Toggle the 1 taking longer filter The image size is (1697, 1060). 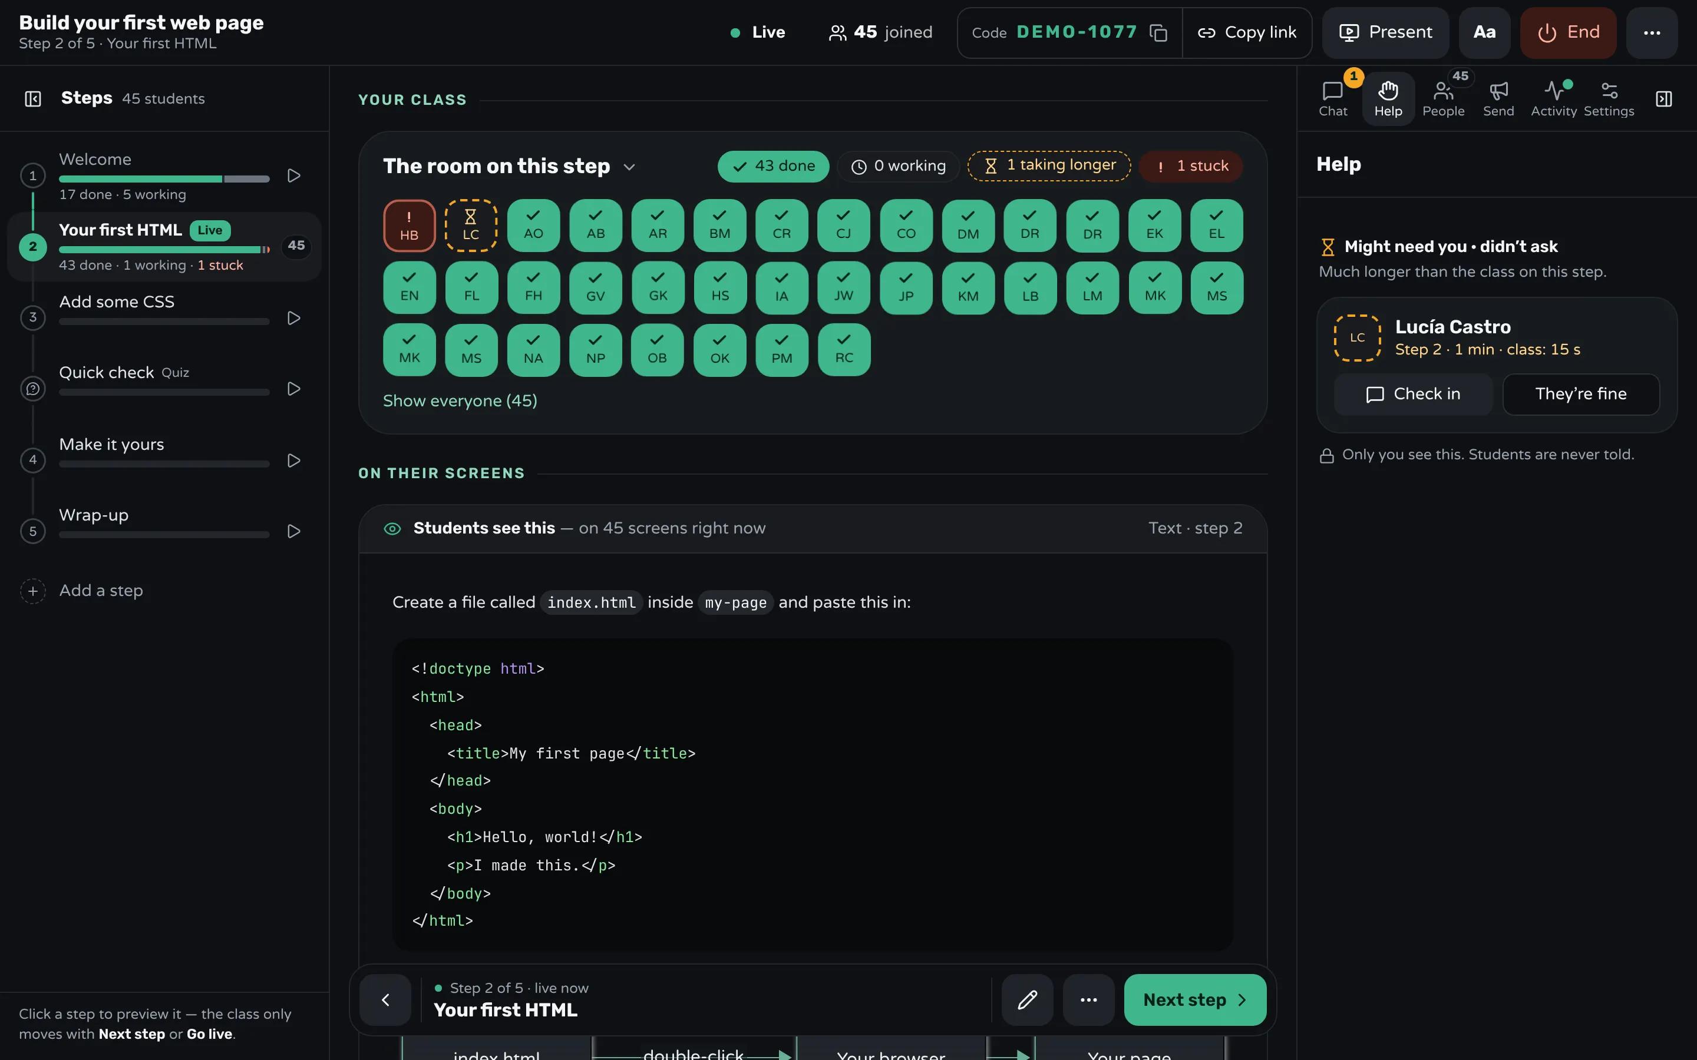pyautogui.click(x=1049, y=166)
